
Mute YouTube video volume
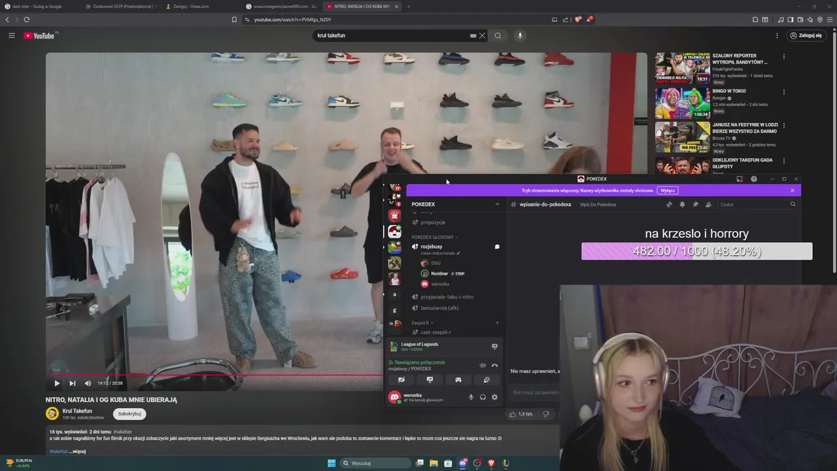[88, 383]
